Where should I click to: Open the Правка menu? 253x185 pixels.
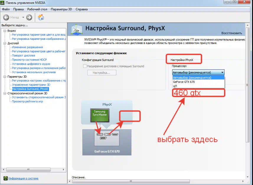click(18, 9)
